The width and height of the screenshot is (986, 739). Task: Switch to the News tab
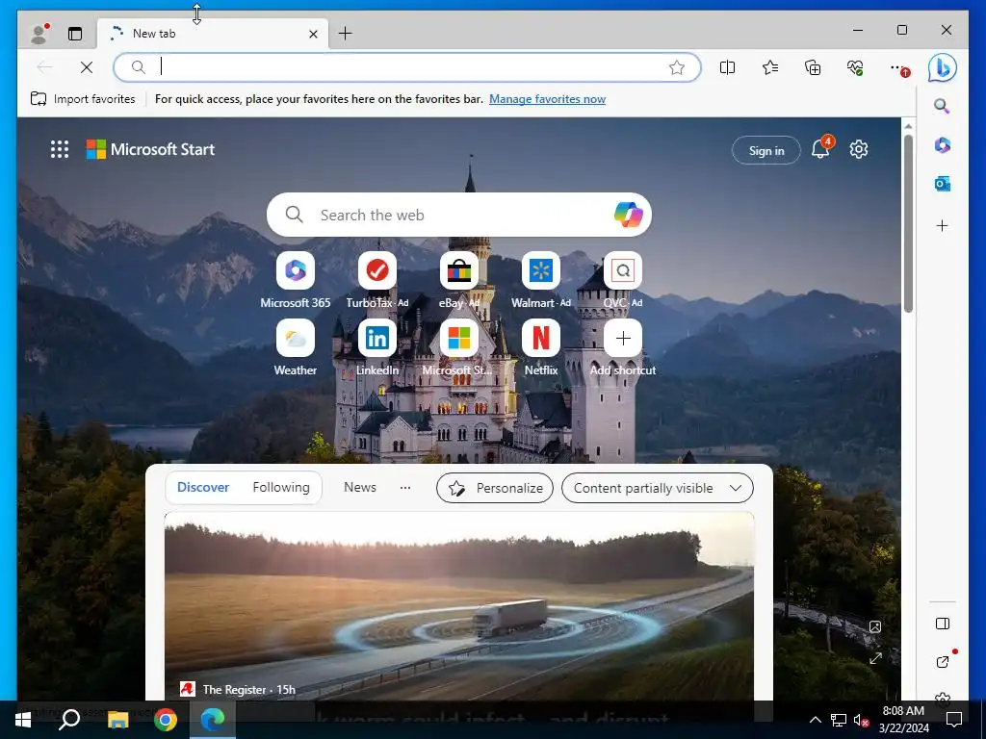(360, 487)
